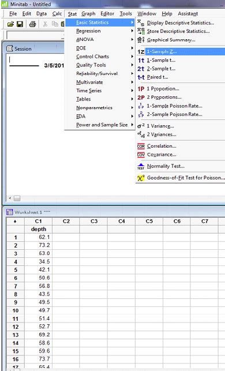Click the Cut scissors icon
The width and height of the screenshot is (225, 371).
click(x=45, y=24)
